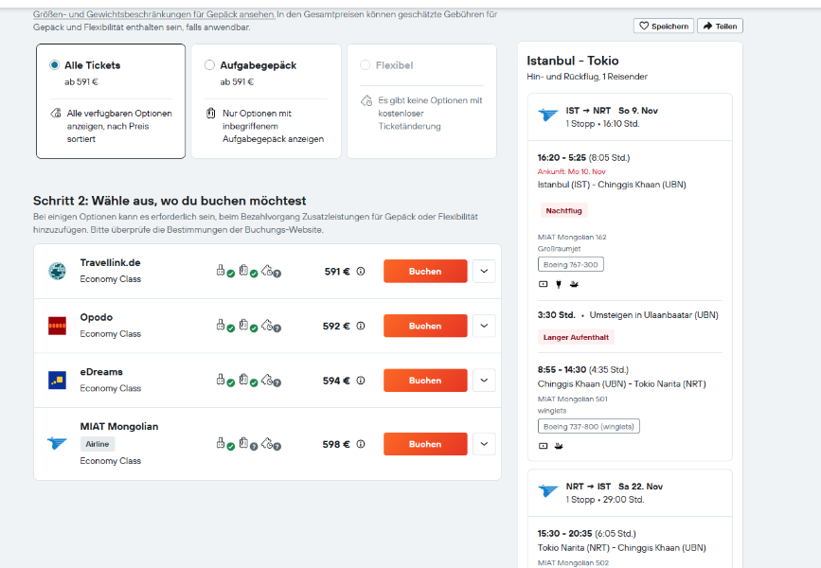This screenshot has width=821, height=568.
Task: Click eDreams carry-on bag icon
Action: (225, 380)
